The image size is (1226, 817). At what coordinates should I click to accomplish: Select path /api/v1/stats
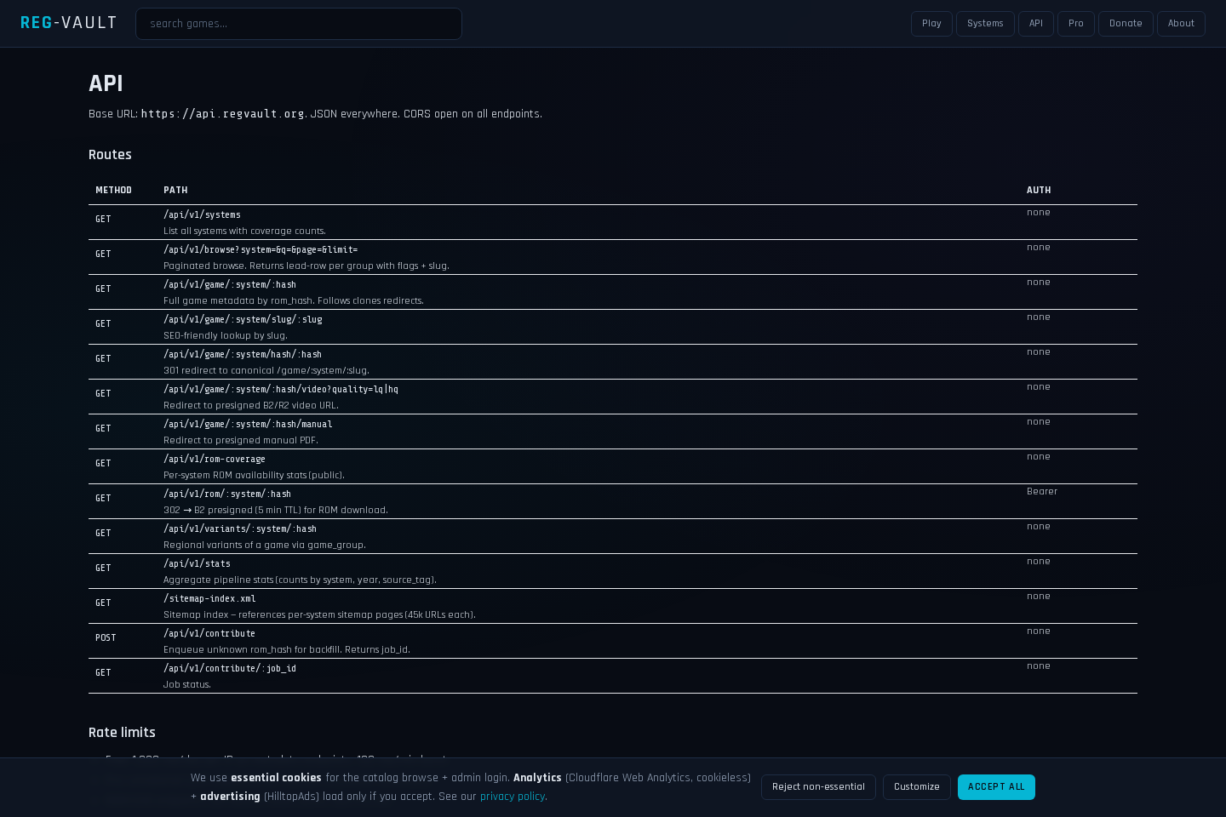(197, 564)
